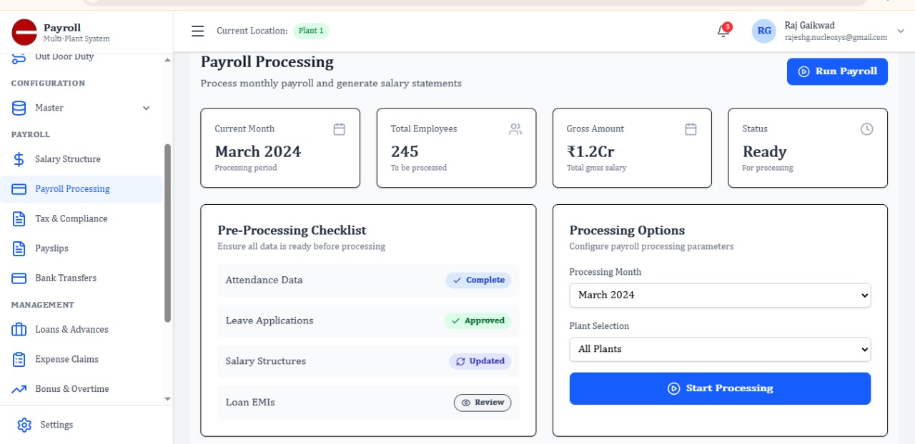Click the hamburger menu icon
This screenshot has width=915, height=444.
(x=197, y=31)
